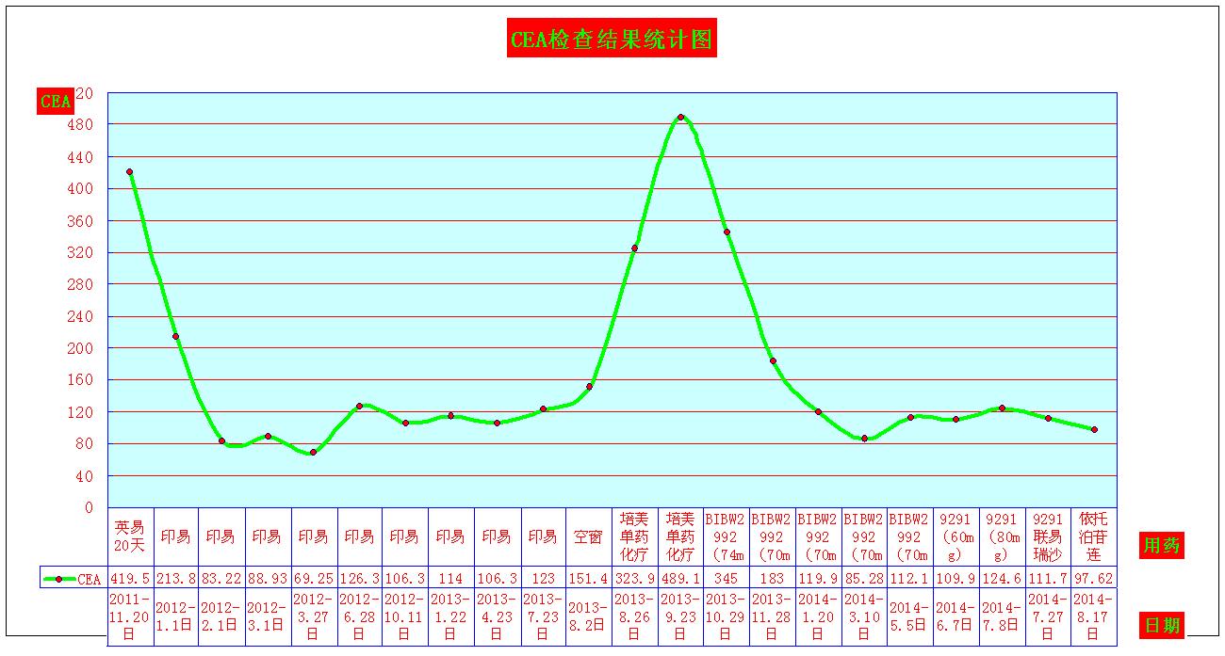1225x656 pixels.
Task: Select the first data point at 419.5
Action: pos(129,172)
